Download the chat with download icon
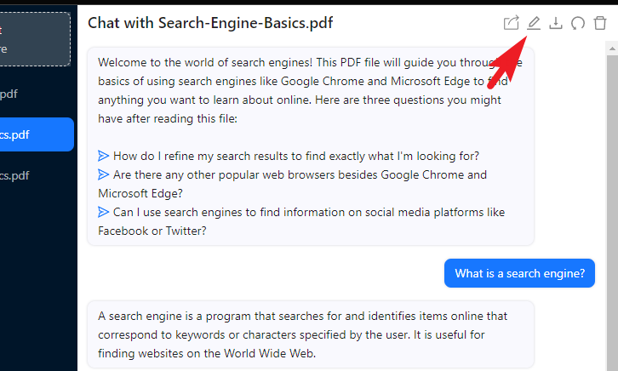618x371 pixels. click(556, 23)
